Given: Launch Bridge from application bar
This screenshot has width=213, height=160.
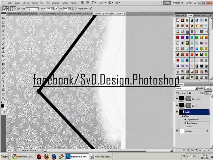Looking at the screenshot, I should (x=82, y=3).
